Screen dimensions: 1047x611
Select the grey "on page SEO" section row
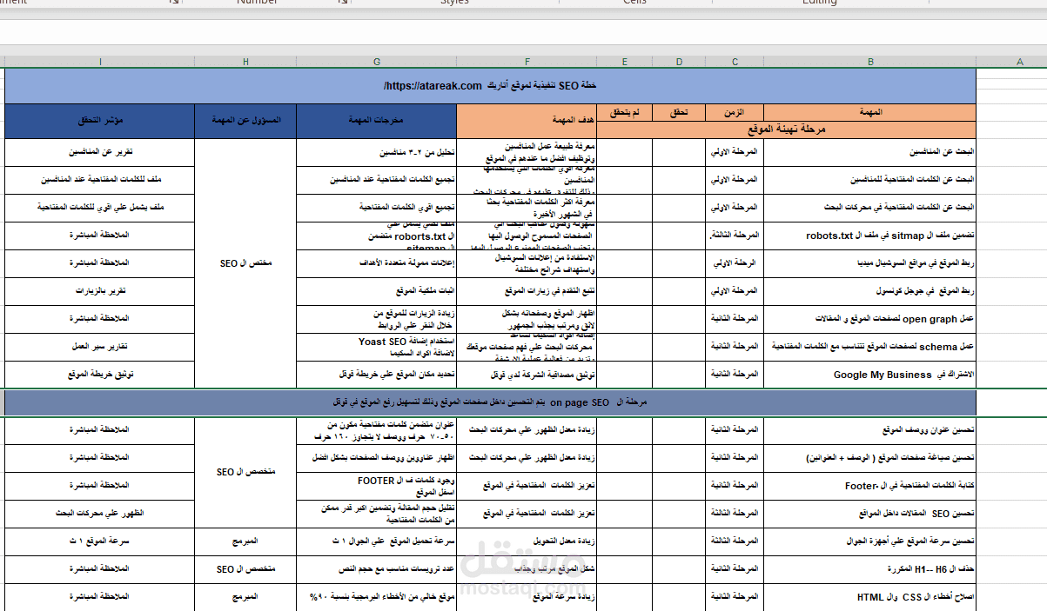coord(491,402)
